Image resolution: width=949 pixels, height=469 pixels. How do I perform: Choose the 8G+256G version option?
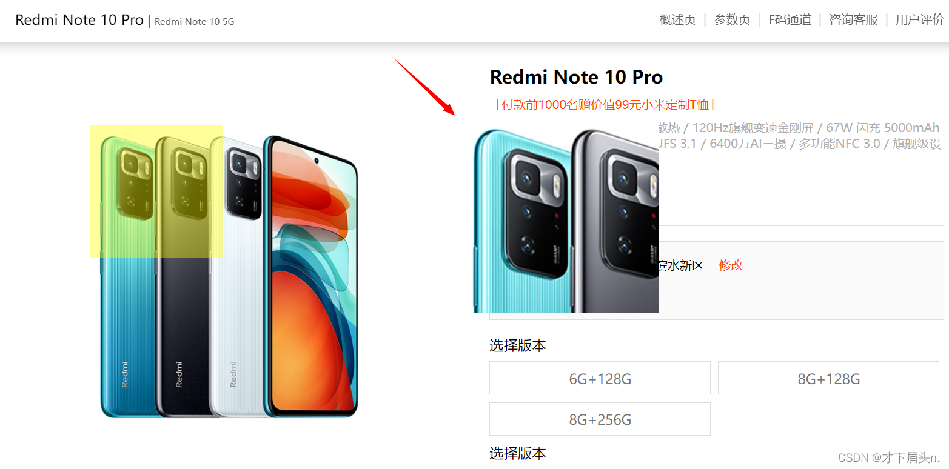pyautogui.click(x=600, y=419)
